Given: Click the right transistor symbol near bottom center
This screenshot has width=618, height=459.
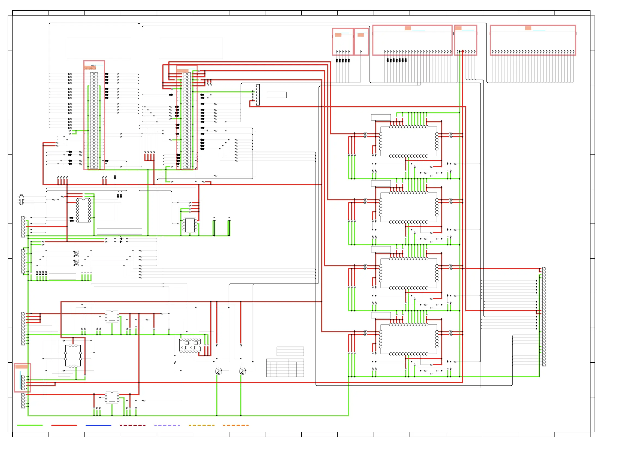Looking at the screenshot, I should click(243, 371).
